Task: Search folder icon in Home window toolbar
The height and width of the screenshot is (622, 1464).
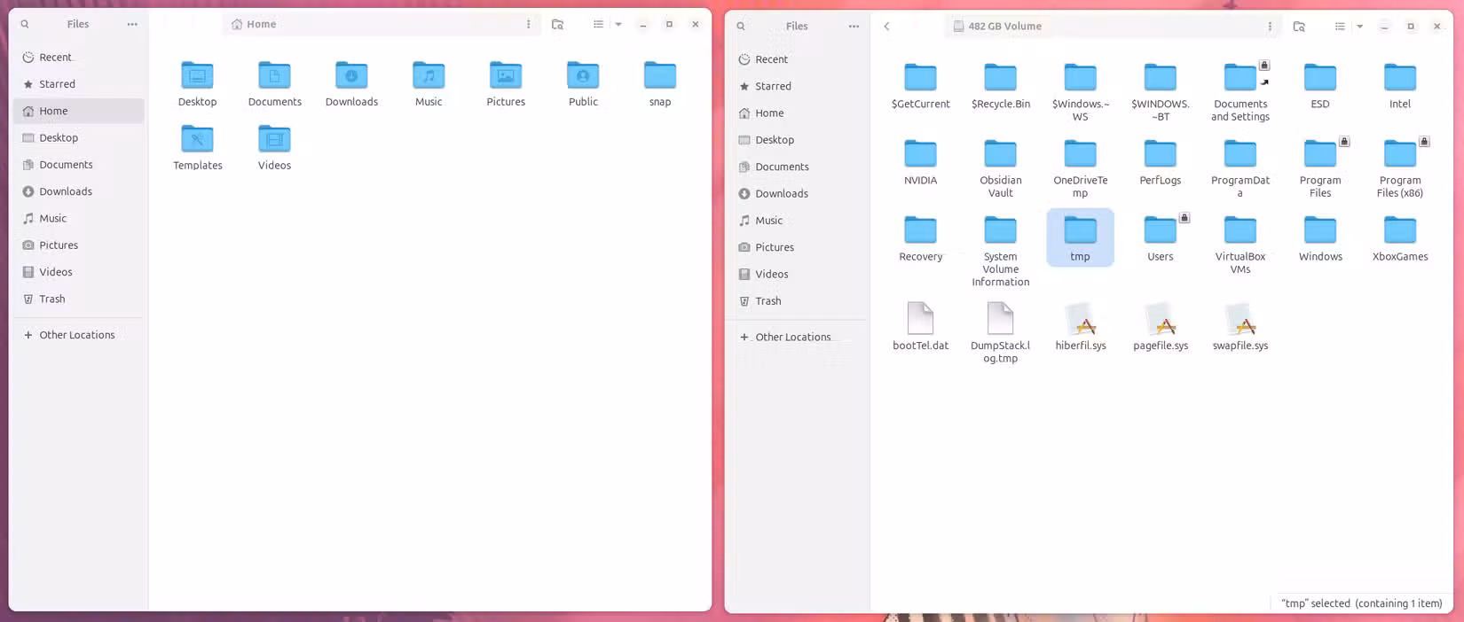Action: pos(557,25)
